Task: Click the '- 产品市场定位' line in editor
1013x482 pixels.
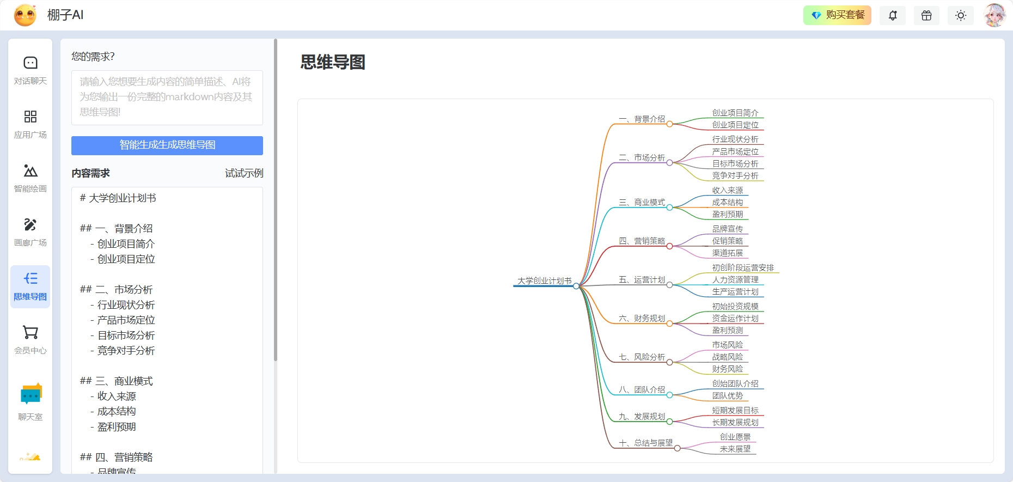Action: 123,320
